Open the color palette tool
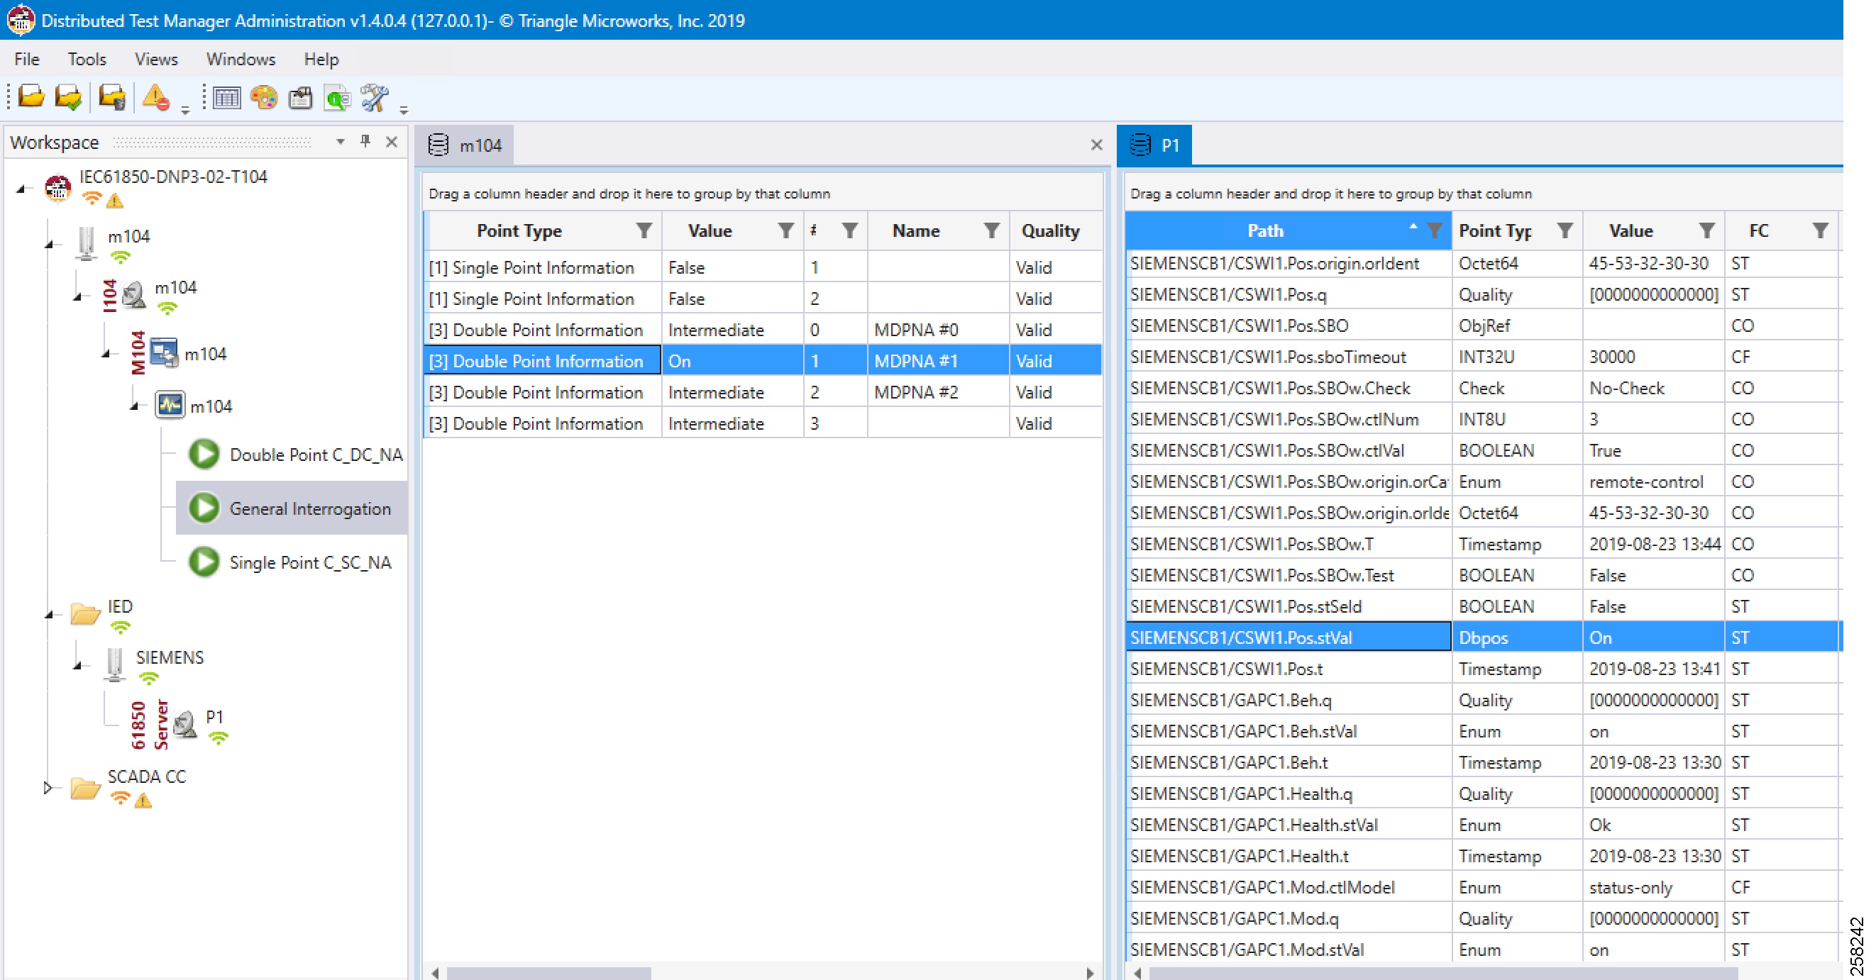This screenshot has height=980, width=1876. pyautogui.click(x=264, y=97)
